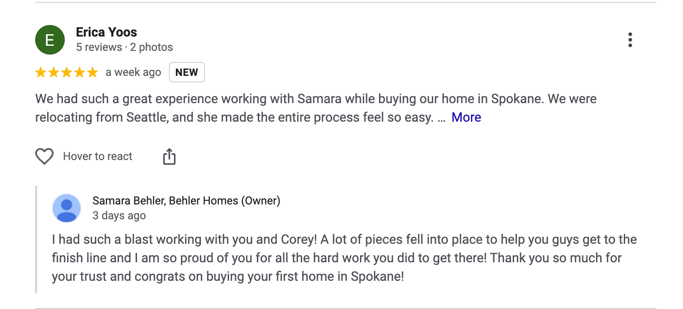The height and width of the screenshot is (309, 683).
Task: Click the "3 days ago" reply timestamp
Action: pyautogui.click(x=119, y=216)
